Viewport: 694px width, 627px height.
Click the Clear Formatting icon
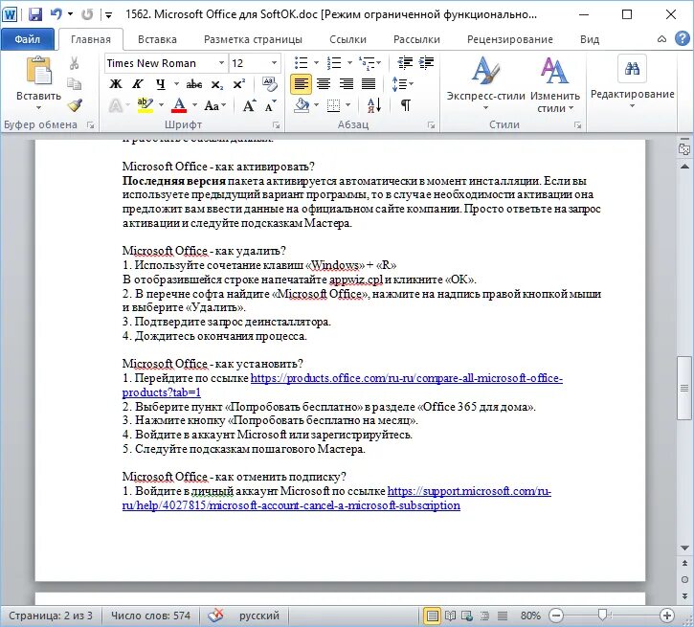[269, 83]
